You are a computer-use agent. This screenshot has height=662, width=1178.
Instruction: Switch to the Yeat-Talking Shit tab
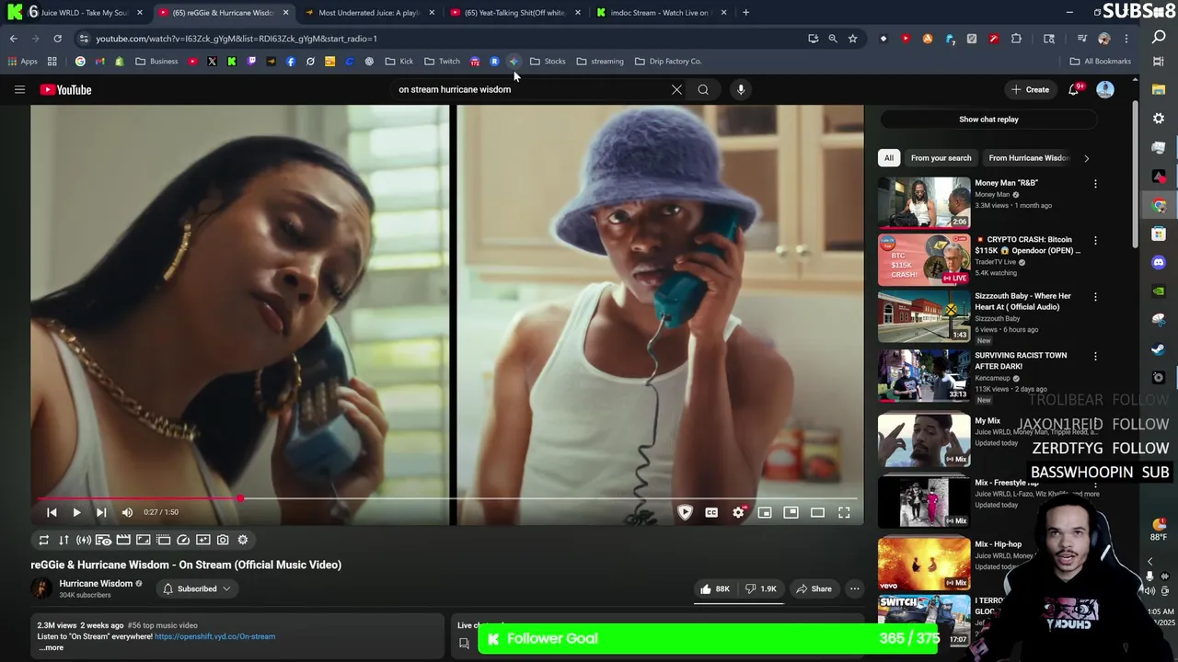tap(514, 13)
